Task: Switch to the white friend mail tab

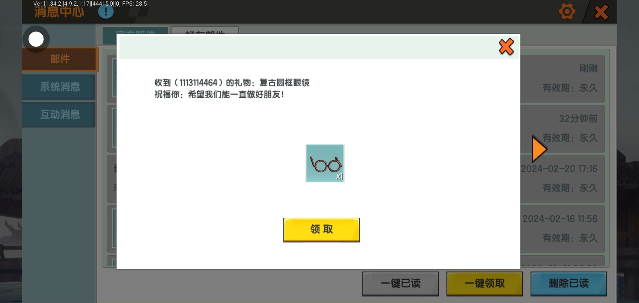Action: coord(205,30)
